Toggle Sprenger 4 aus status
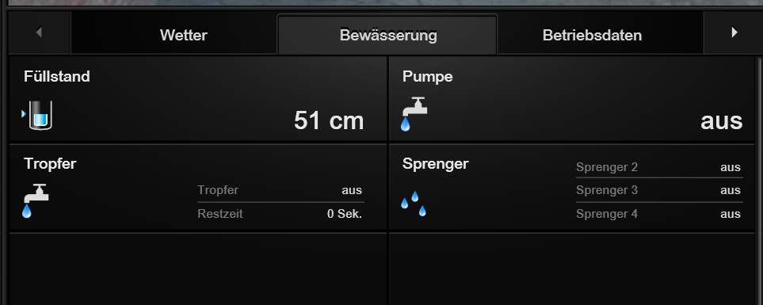763x305 pixels. pos(731,214)
